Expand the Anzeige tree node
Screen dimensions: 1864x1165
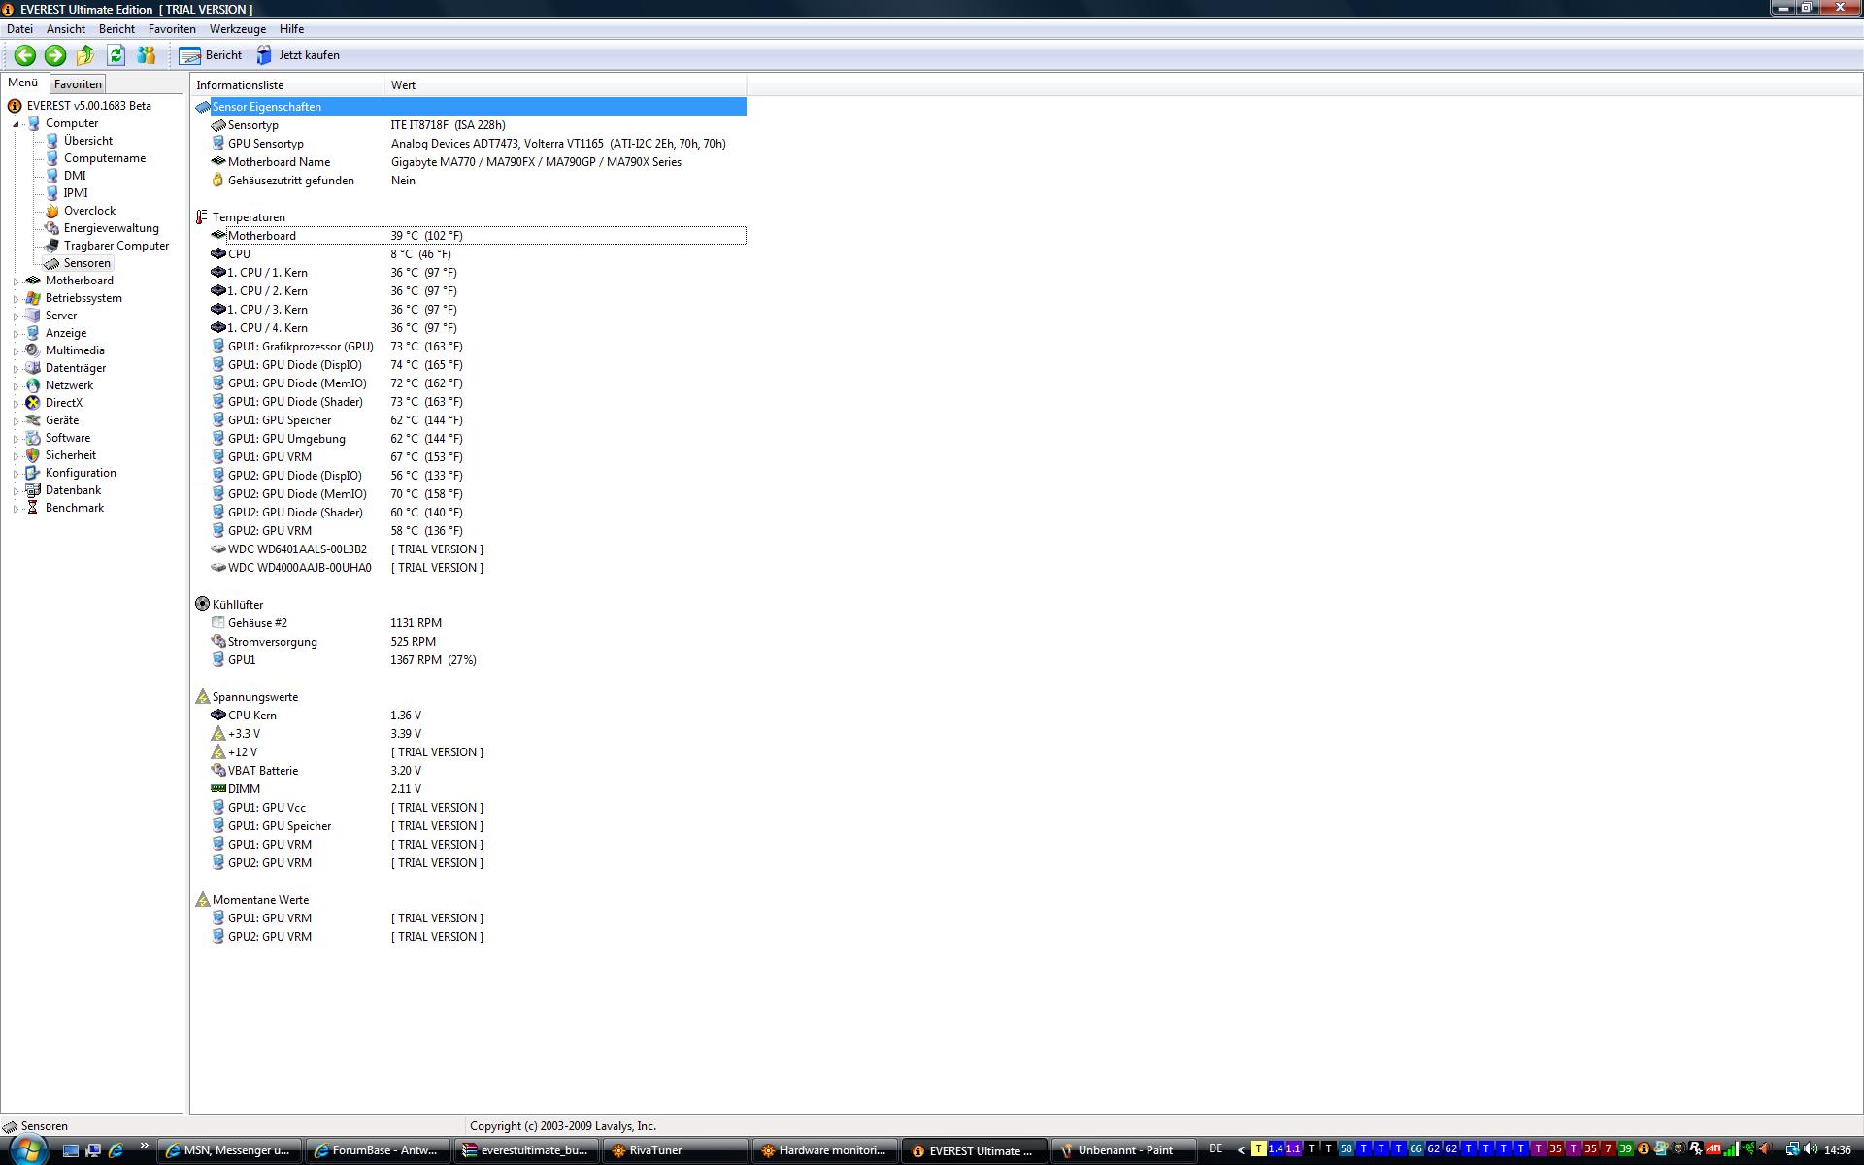(x=17, y=334)
